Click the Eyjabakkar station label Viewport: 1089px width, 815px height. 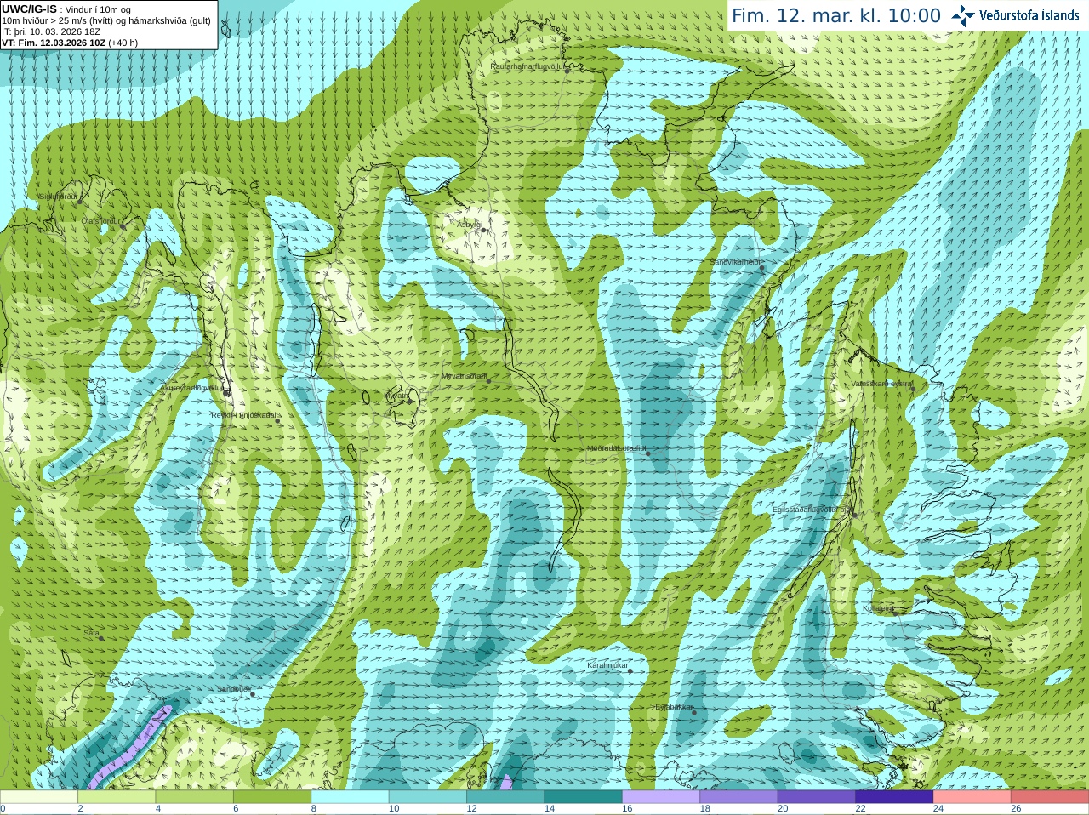[x=673, y=707]
